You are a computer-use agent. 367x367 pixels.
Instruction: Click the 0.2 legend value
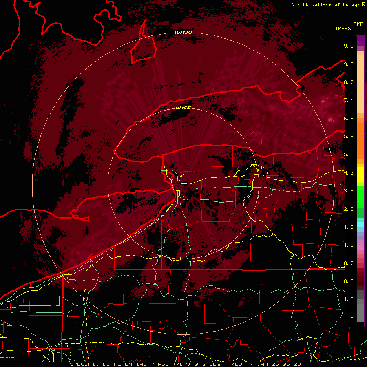[349, 263]
